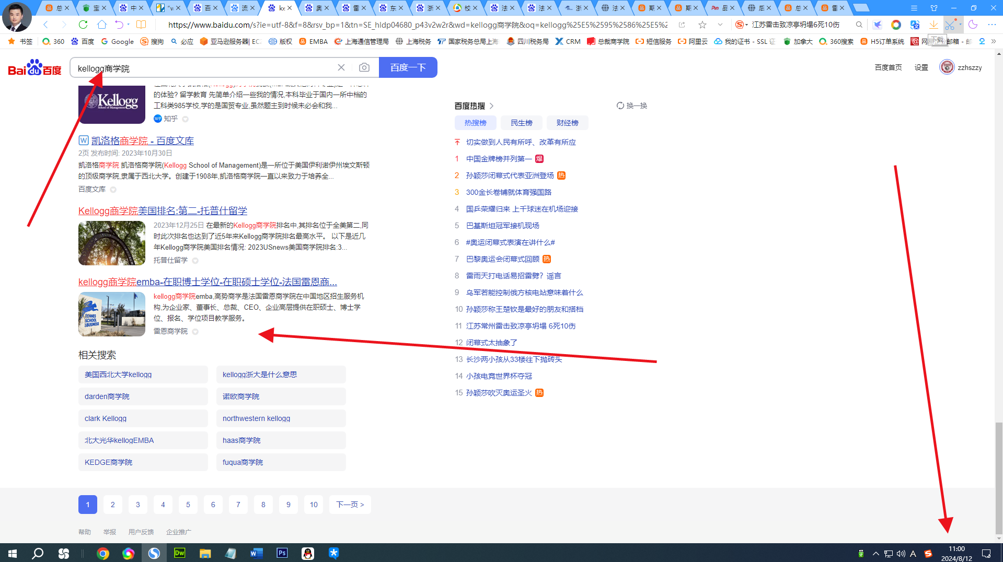Jump to results page 3
The height and width of the screenshot is (562, 1003).
(x=137, y=504)
